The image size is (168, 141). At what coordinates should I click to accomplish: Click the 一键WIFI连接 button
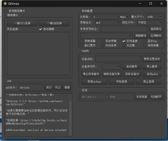click(x=22, y=23)
